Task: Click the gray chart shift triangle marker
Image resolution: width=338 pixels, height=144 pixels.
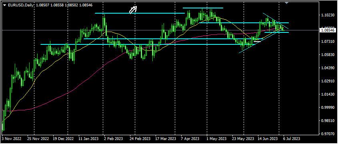Action: pos(286,2)
